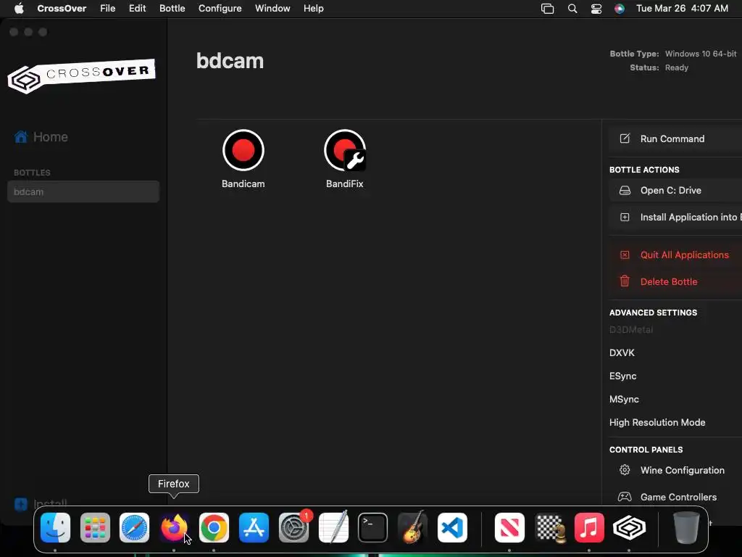Open the Bottle menu
This screenshot has height=557, width=742.
click(172, 9)
